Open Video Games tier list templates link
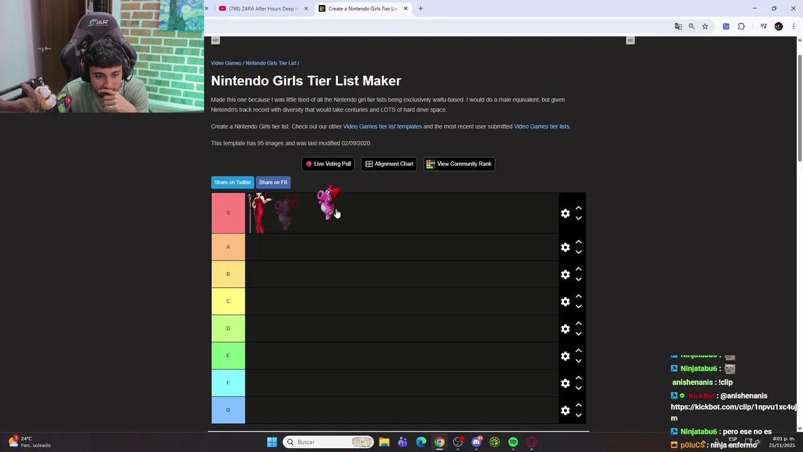803x452 pixels. click(382, 126)
